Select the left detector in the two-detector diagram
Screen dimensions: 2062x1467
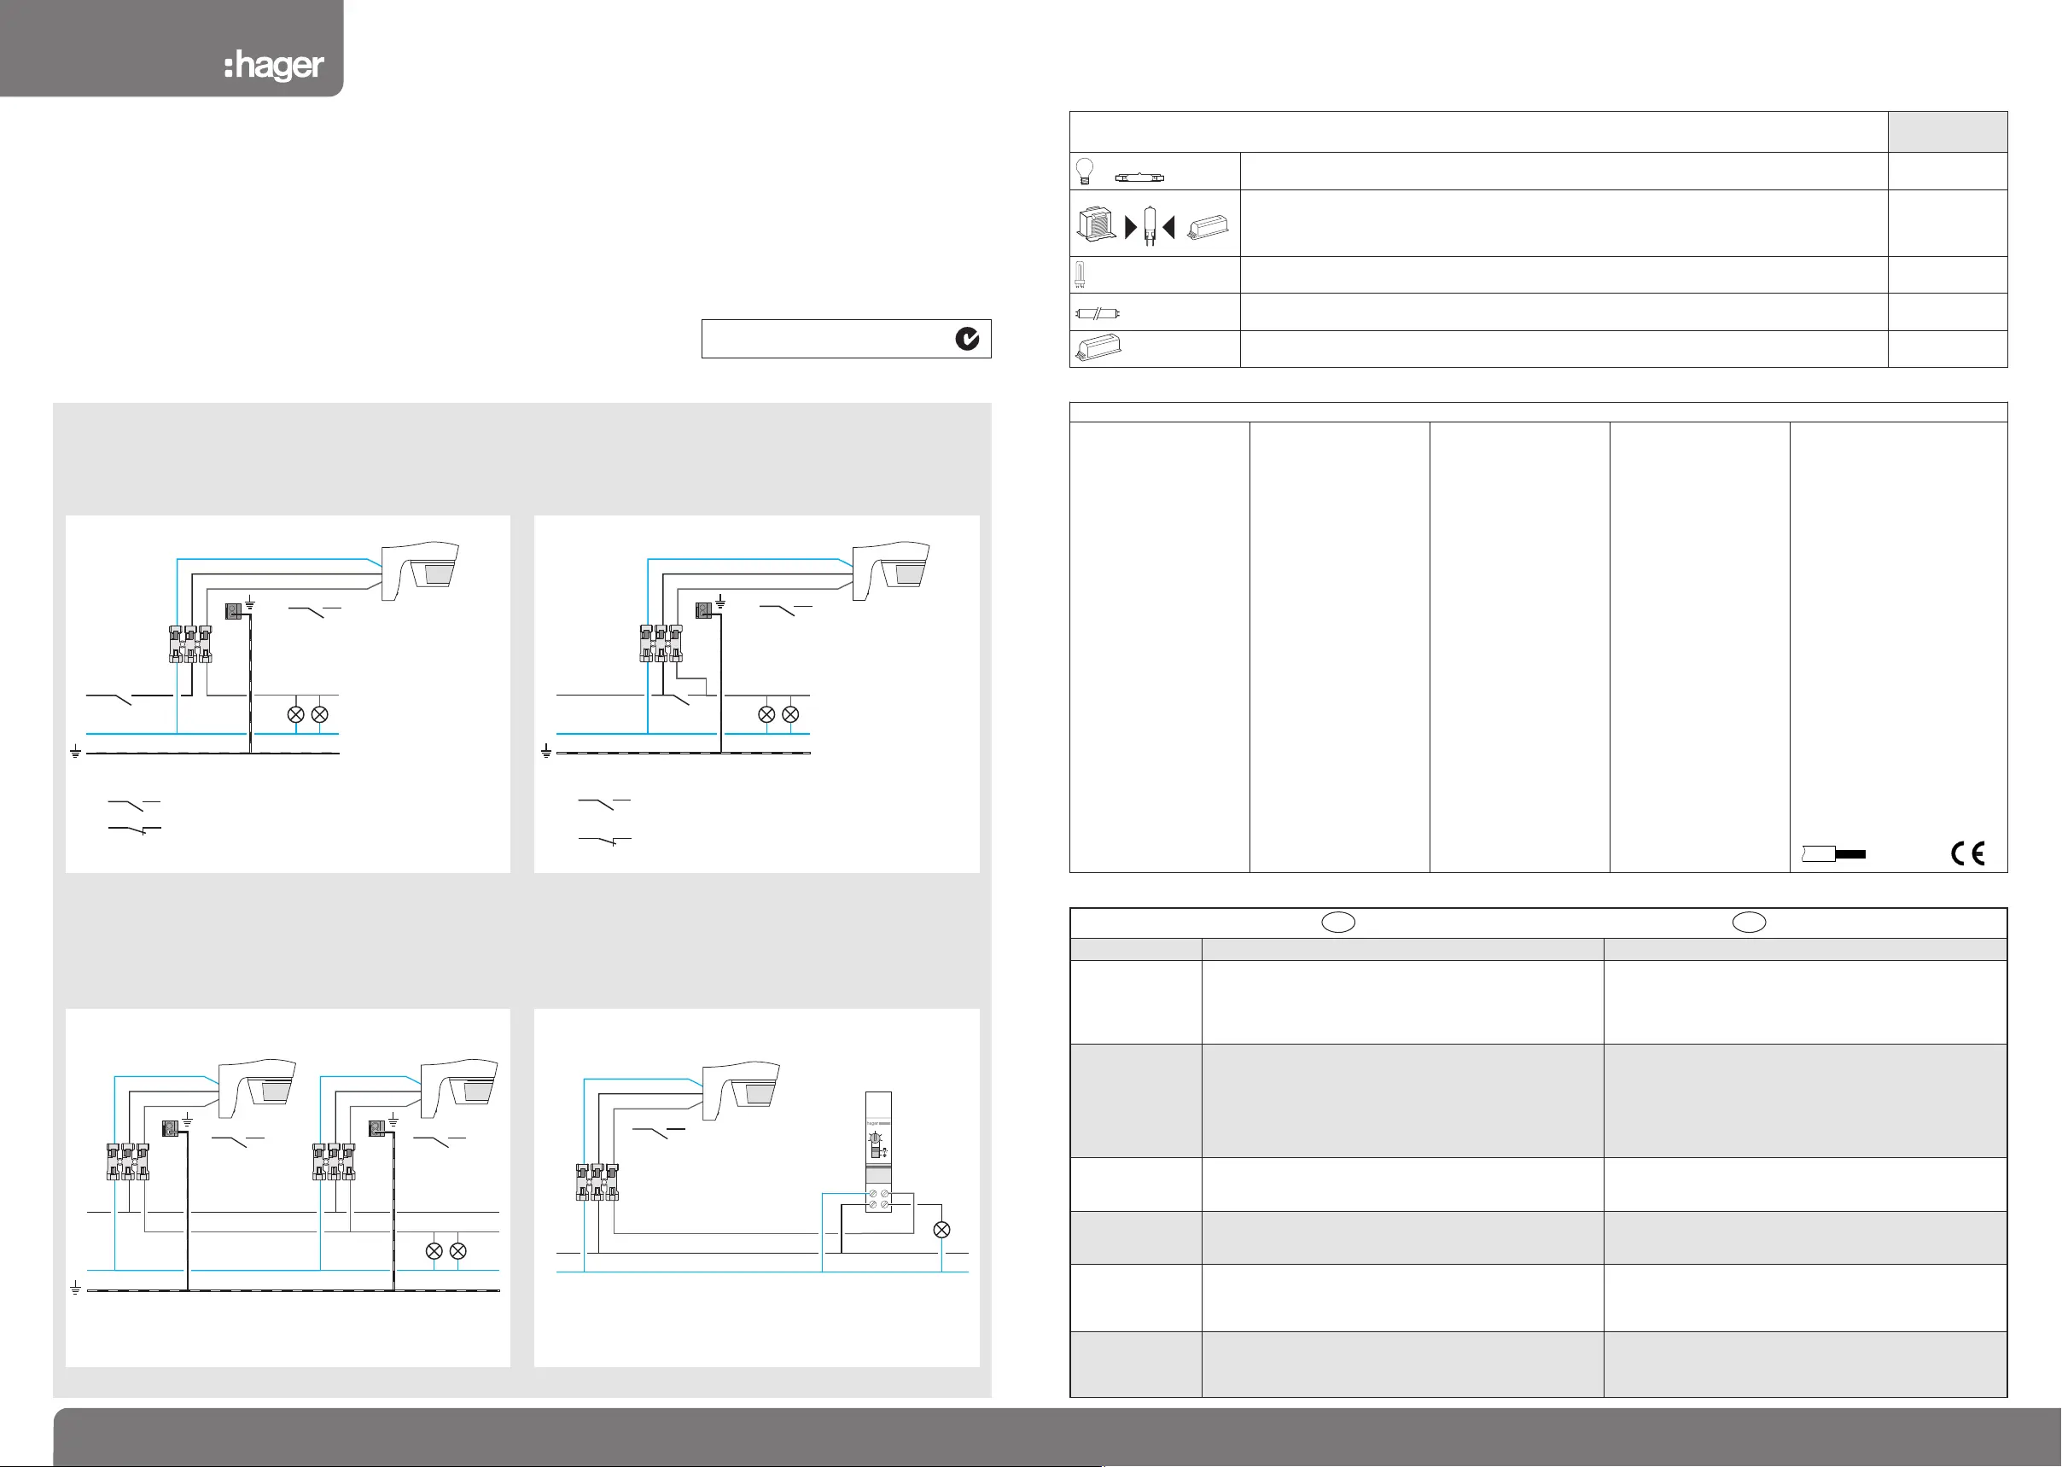[x=258, y=1087]
